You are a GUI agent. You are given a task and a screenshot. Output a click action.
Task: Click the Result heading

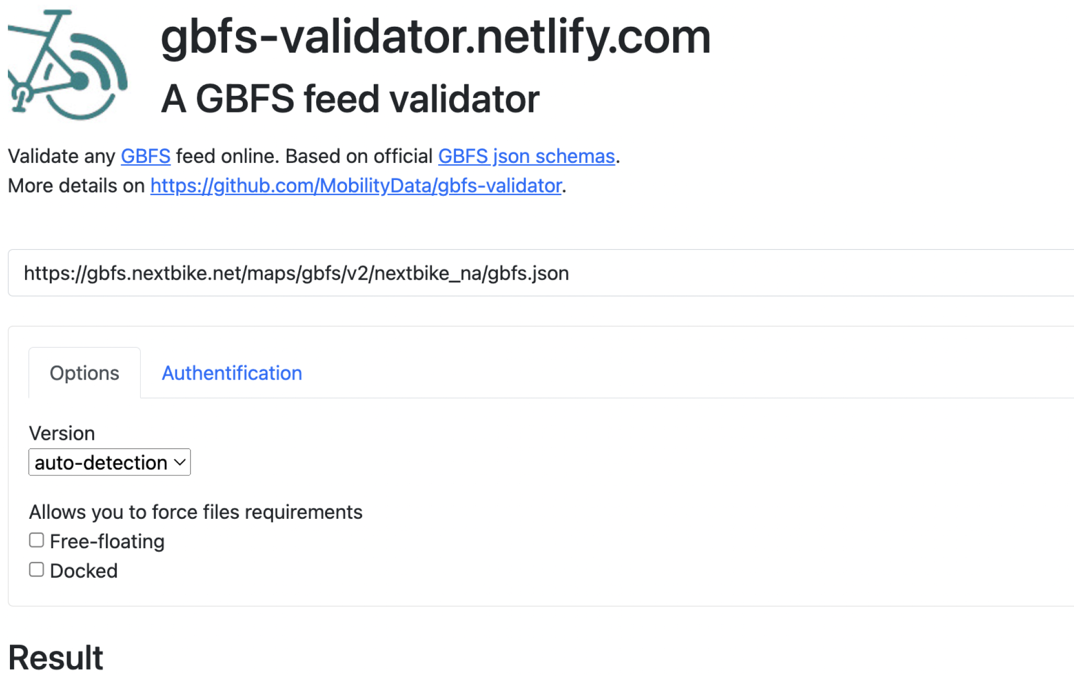coord(56,657)
